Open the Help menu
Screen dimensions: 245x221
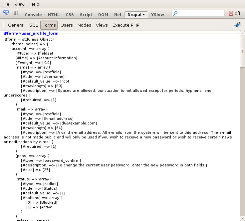[x=34, y=4]
